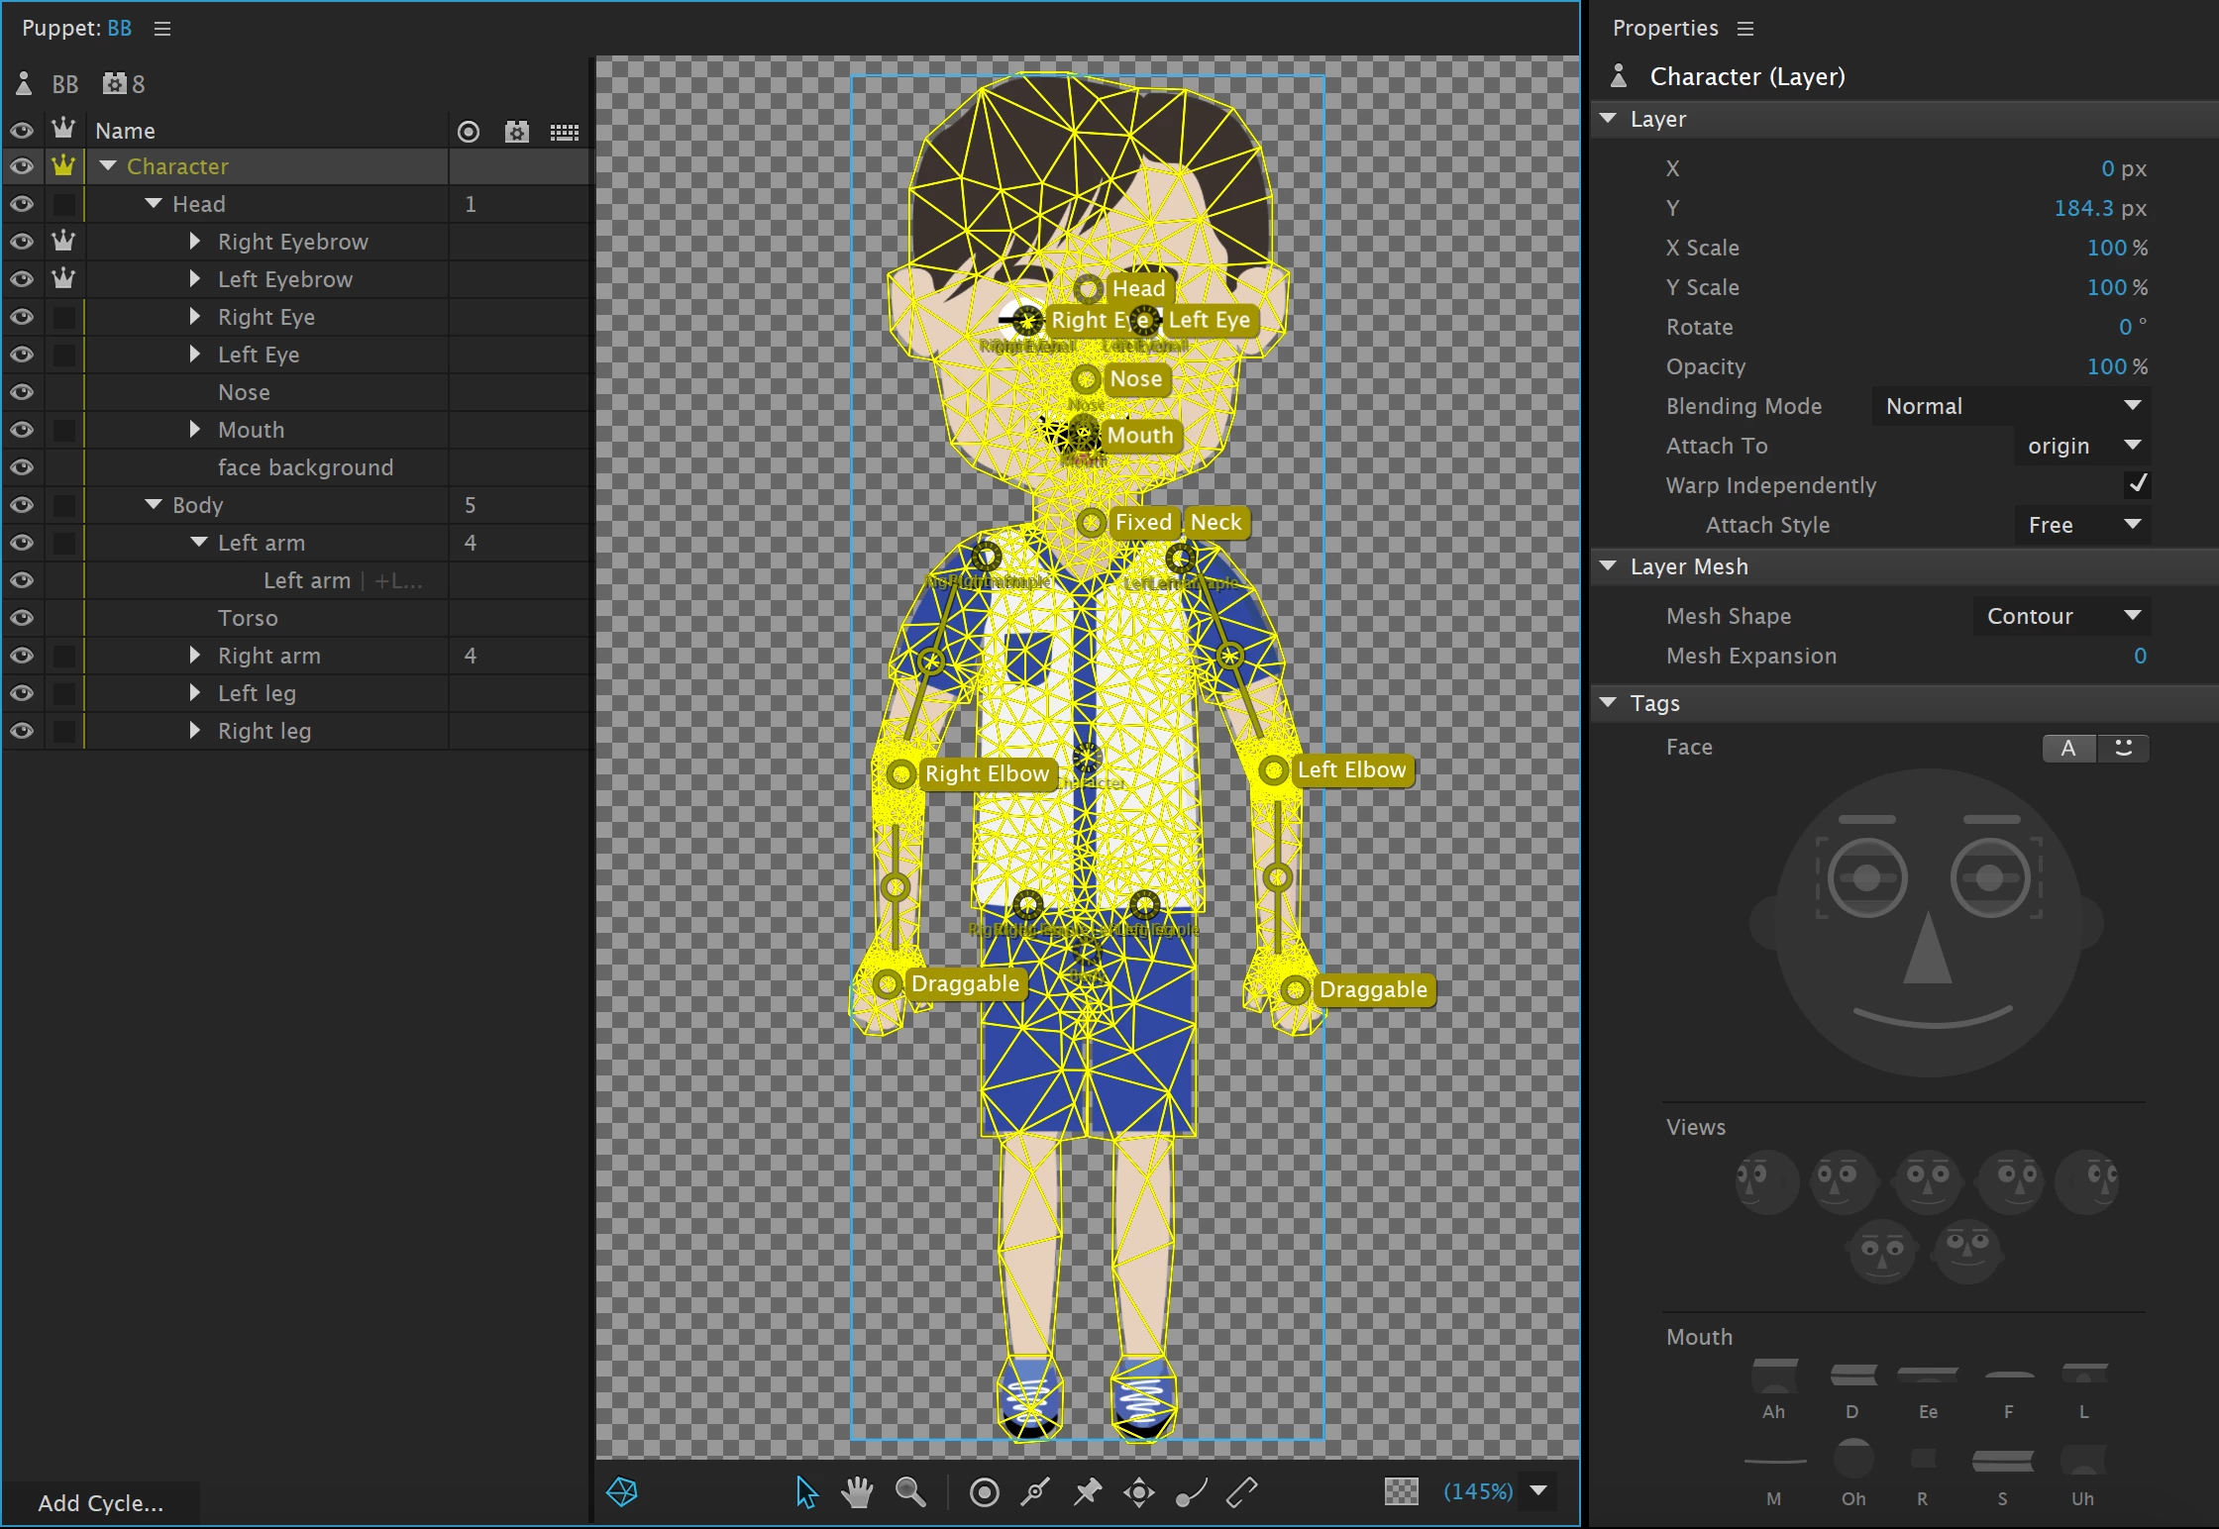2219x1529 pixels.
Task: Select the Zoom magnifier tool
Action: pos(909,1491)
